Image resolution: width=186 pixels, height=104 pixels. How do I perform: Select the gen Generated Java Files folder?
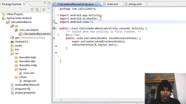point(30,38)
